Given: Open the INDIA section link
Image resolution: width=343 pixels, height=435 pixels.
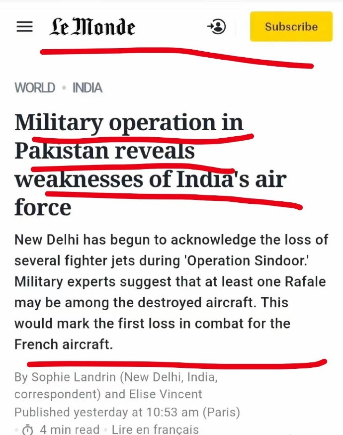Looking at the screenshot, I should pyautogui.click(x=87, y=88).
